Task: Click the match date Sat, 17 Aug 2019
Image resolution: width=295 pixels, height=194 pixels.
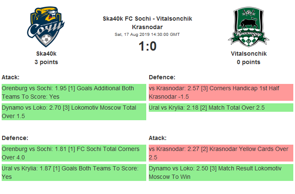Action: [x=147, y=34]
